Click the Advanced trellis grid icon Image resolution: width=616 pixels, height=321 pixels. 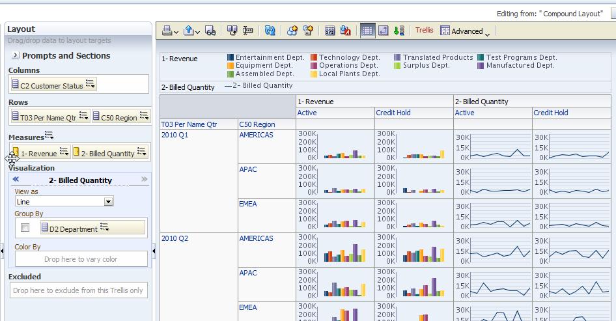coord(445,30)
